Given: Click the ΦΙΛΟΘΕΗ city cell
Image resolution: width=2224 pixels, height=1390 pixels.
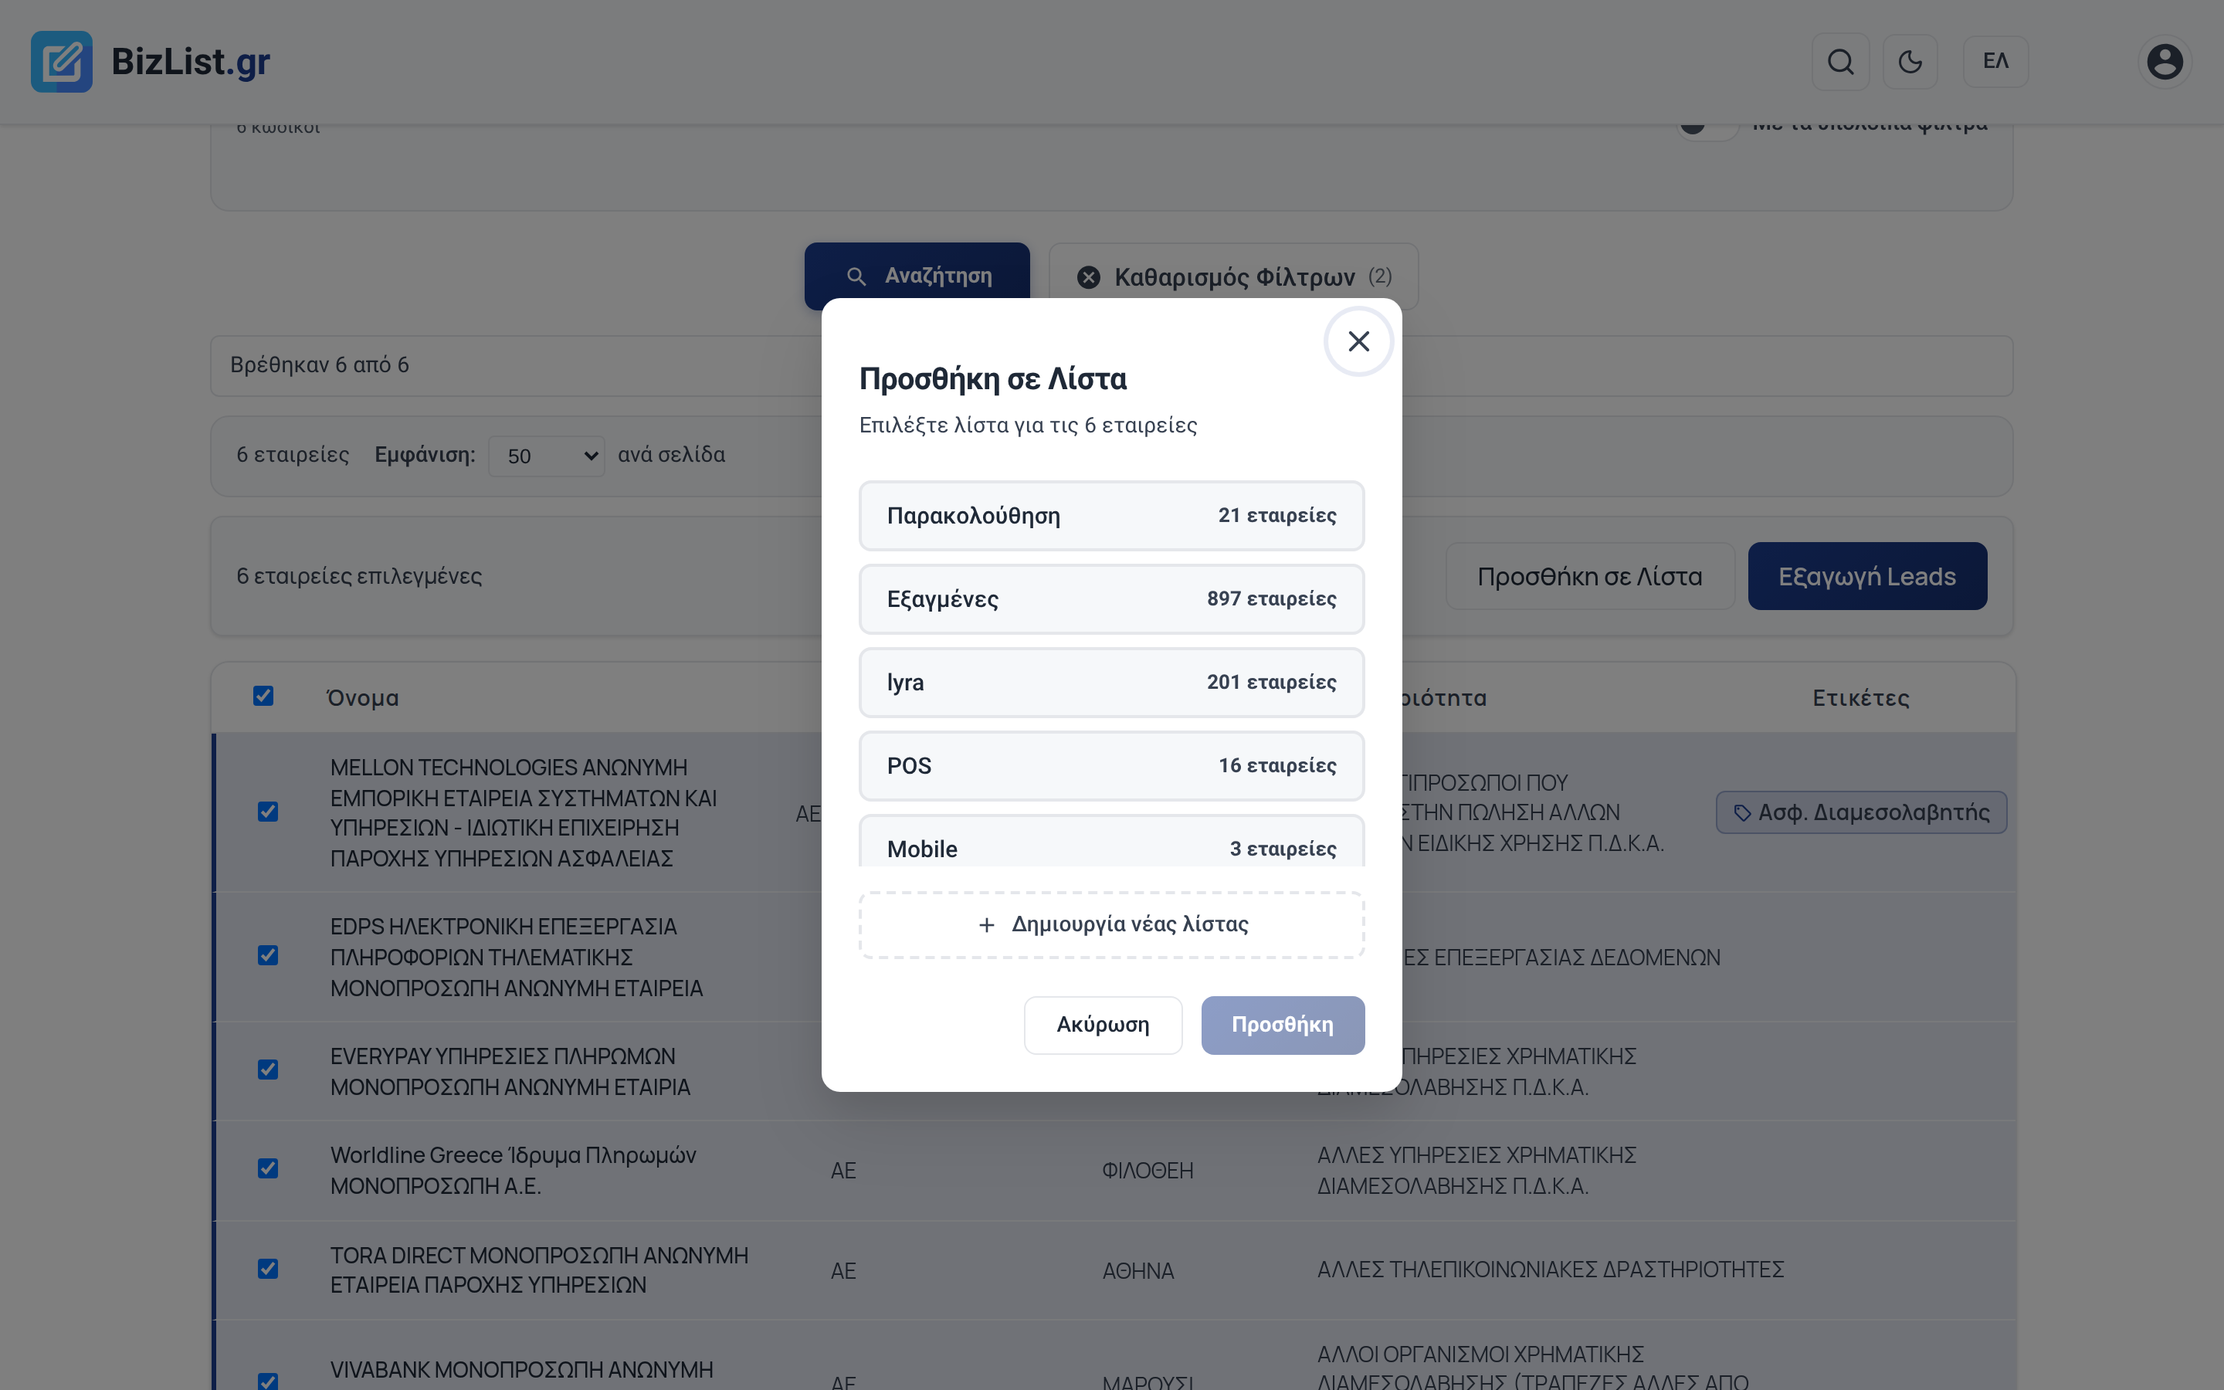Looking at the screenshot, I should pyautogui.click(x=1147, y=1170).
